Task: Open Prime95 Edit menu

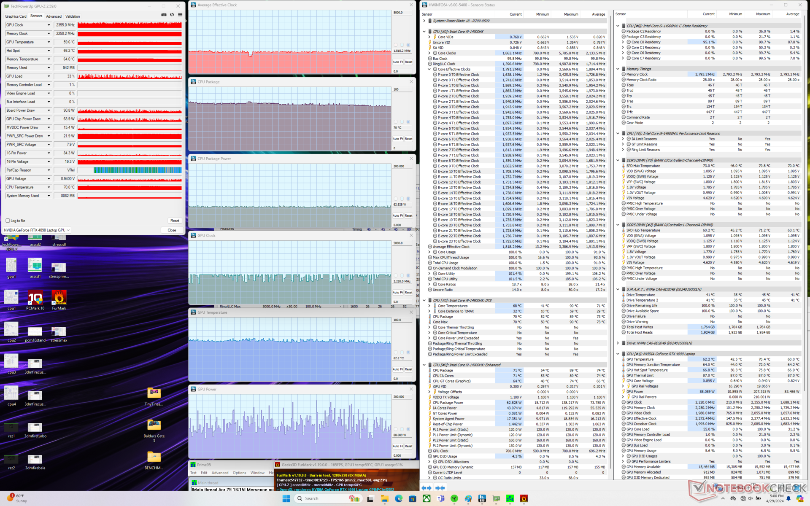Action: tap(204, 473)
